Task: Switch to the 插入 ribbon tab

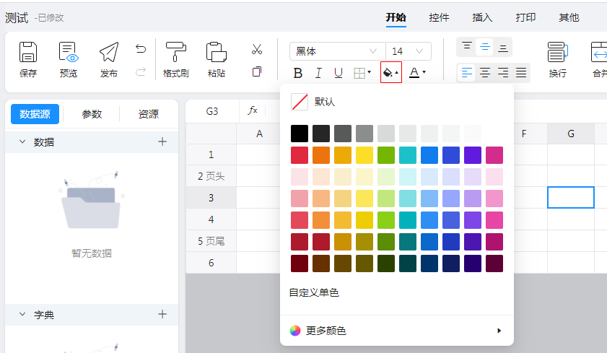Action: pyautogui.click(x=482, y=17)
